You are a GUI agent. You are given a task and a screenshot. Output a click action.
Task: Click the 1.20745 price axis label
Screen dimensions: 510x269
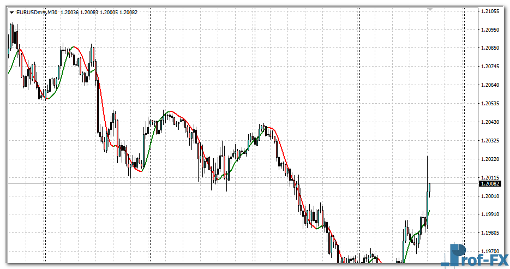491,67
